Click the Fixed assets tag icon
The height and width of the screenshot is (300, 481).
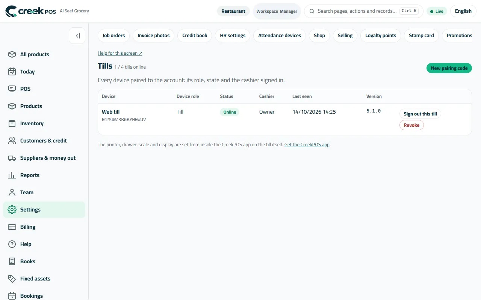pyautogui.click(x=12, y=279)
